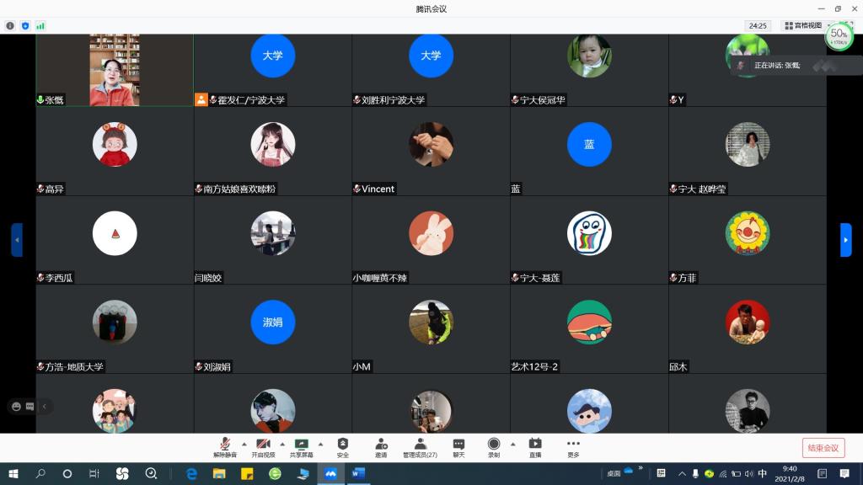
Task: Open the 安全 security shield icon
Action: (x=343, y=446)
